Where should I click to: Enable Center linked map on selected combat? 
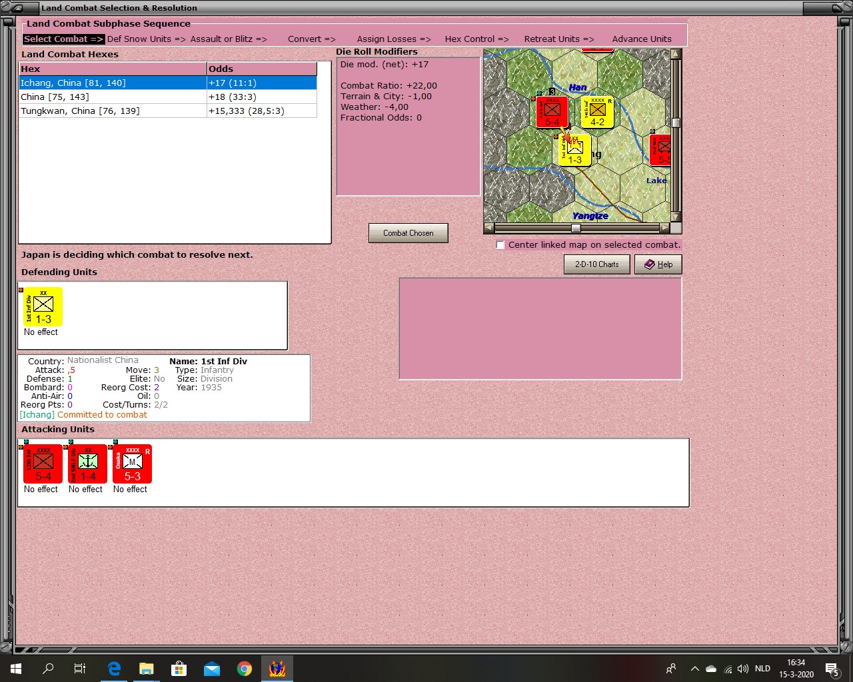coord(500,245)
